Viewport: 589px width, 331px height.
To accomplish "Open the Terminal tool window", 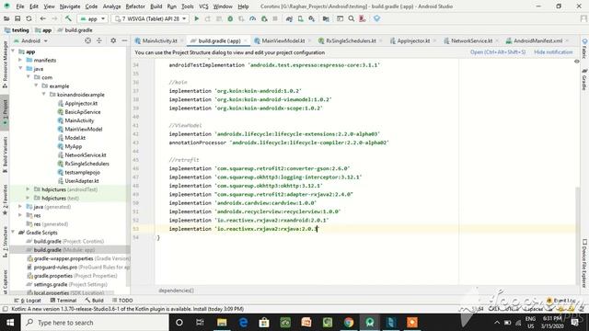I will tap(64, 301).
